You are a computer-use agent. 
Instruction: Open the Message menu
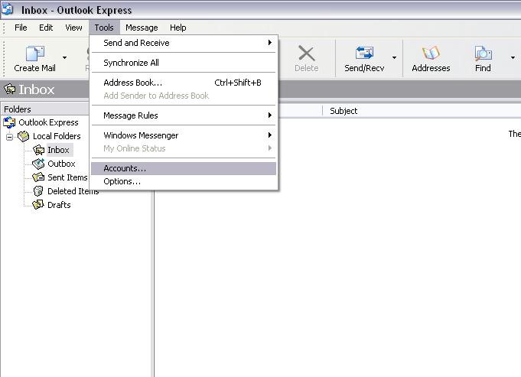click(142, 28)
